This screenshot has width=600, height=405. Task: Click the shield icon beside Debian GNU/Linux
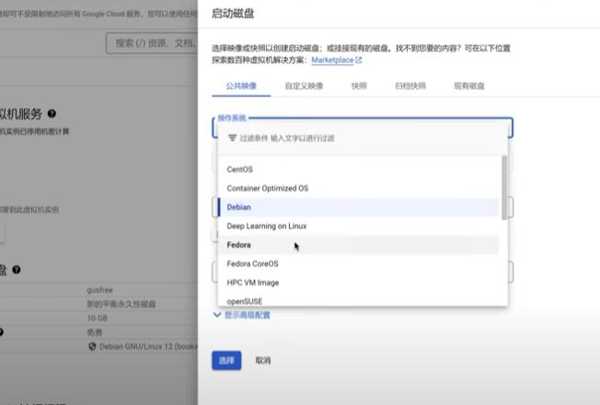click(92, 346)
